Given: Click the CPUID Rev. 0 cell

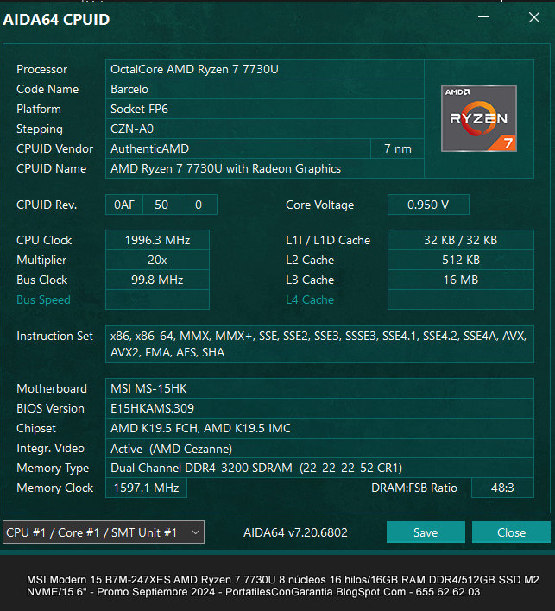Looking at the screenshot, I should click(x=199, y=205).
